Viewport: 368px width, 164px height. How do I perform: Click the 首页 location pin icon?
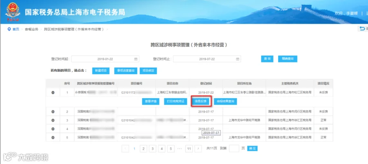tap(9, 29)
